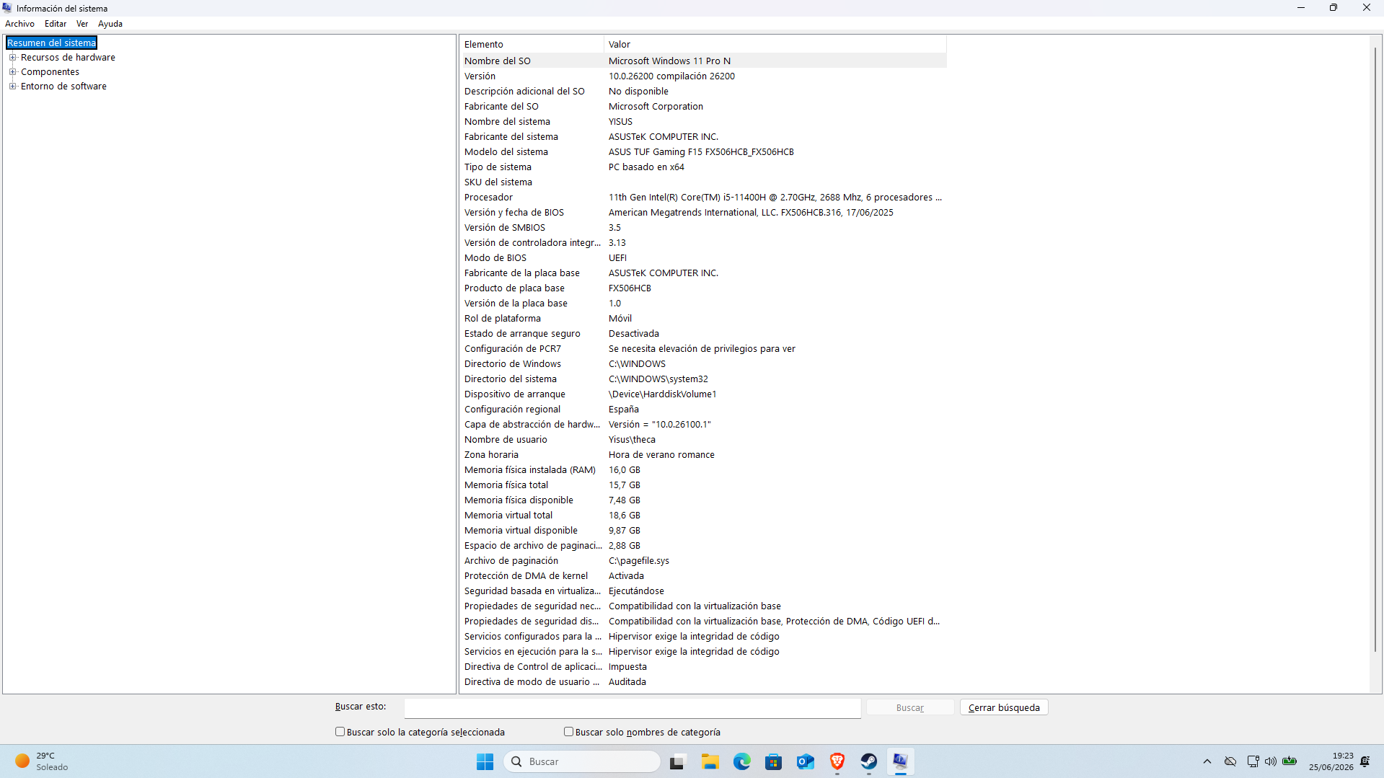Select Memoria física instalada (RAM) row

point(703,470)
